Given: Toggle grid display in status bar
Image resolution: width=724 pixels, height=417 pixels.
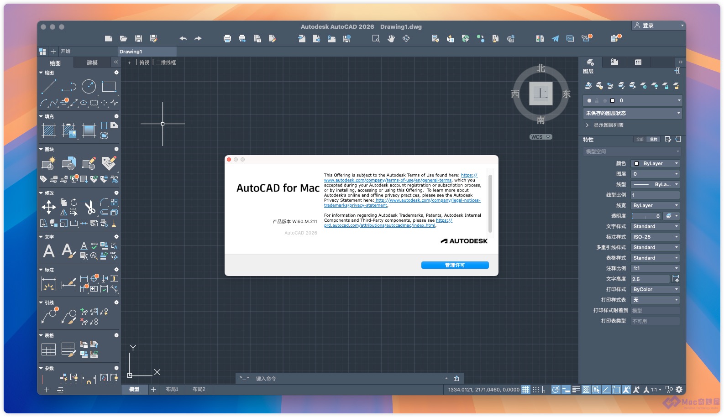Looking at the screenshot, I should coord(526,390).
